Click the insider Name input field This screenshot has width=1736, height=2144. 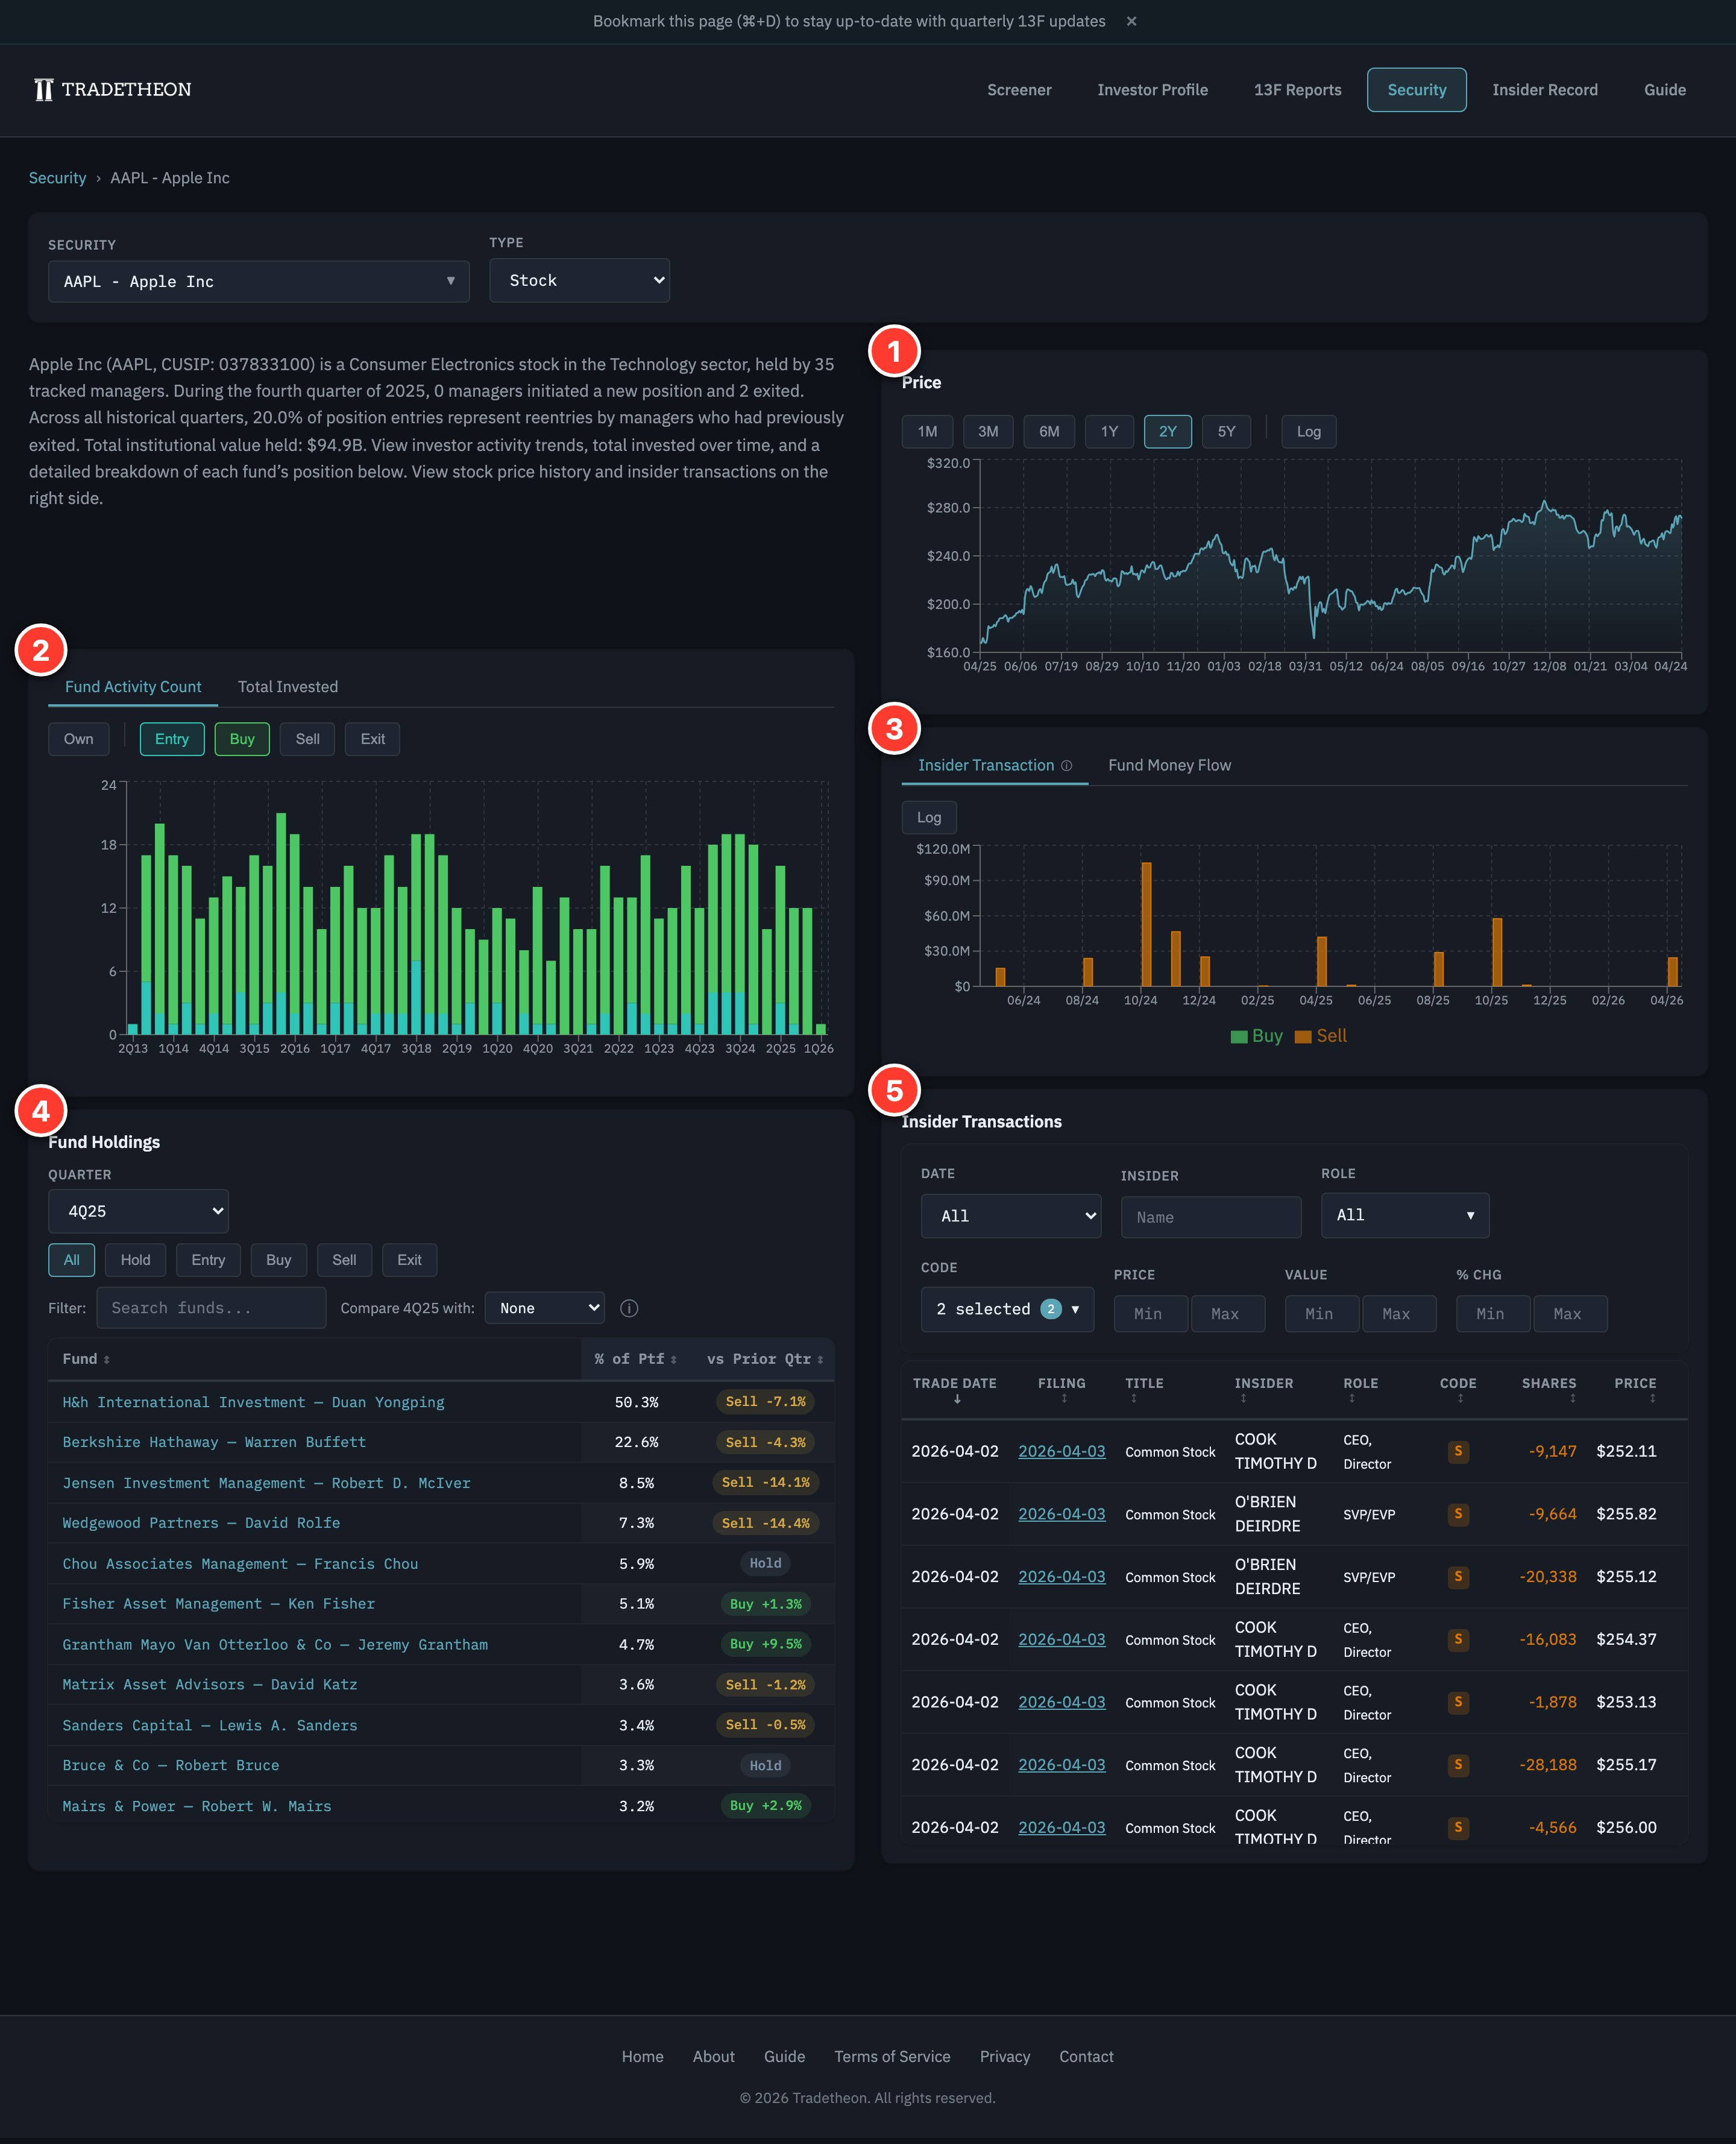point(1211,1217)
